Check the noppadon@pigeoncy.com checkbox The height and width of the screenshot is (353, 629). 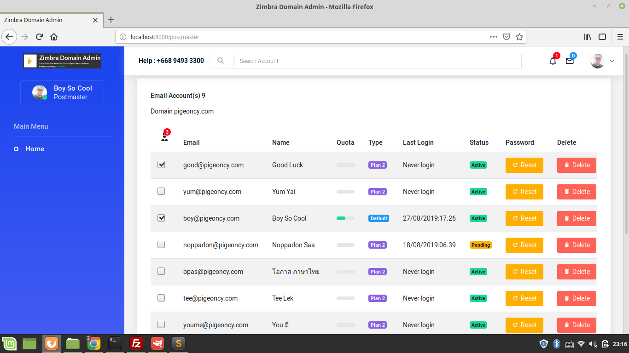pyautogui.click(x=161, y=245)
